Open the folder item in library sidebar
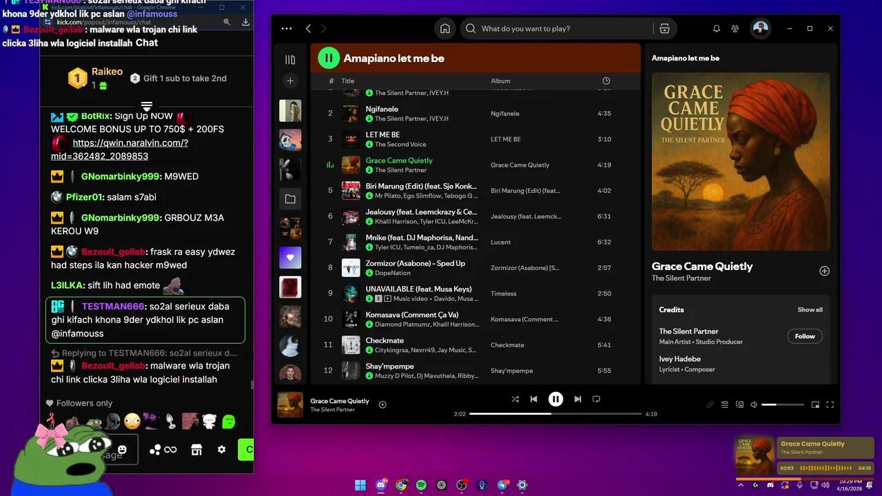This screenshot has height=496, width=882. pos(290,199)
